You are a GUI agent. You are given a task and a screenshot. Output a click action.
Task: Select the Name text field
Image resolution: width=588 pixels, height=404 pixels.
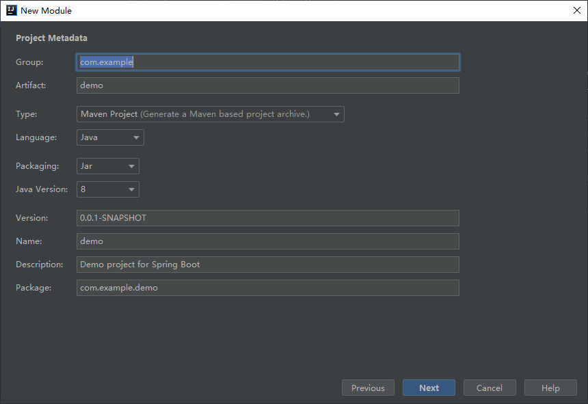coord(267,241)
